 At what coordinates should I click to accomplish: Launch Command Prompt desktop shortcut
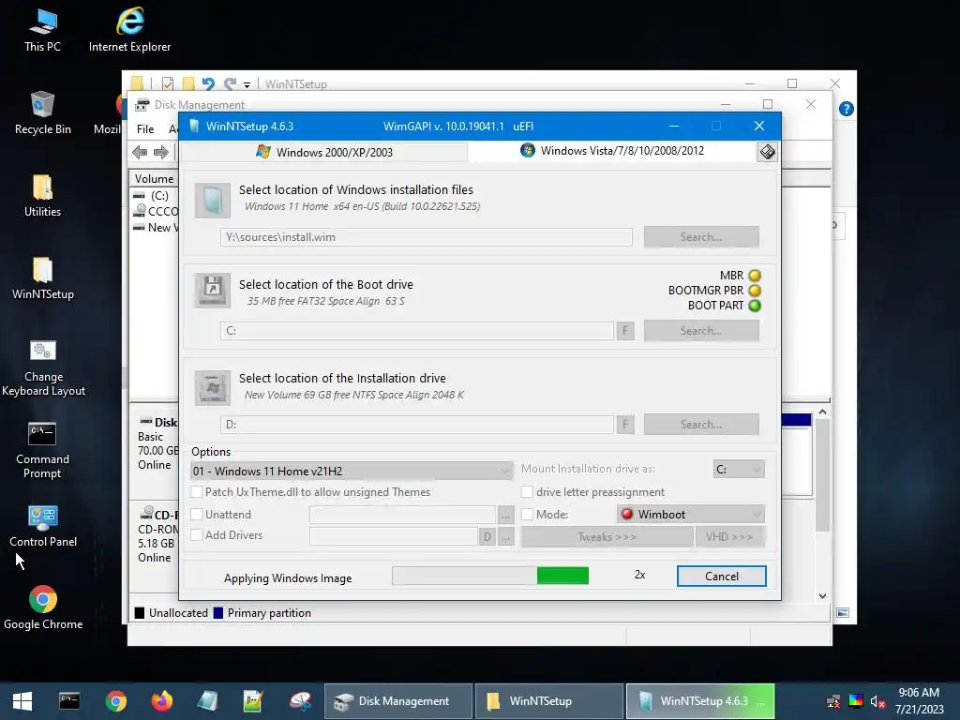[x=42, y=450]
